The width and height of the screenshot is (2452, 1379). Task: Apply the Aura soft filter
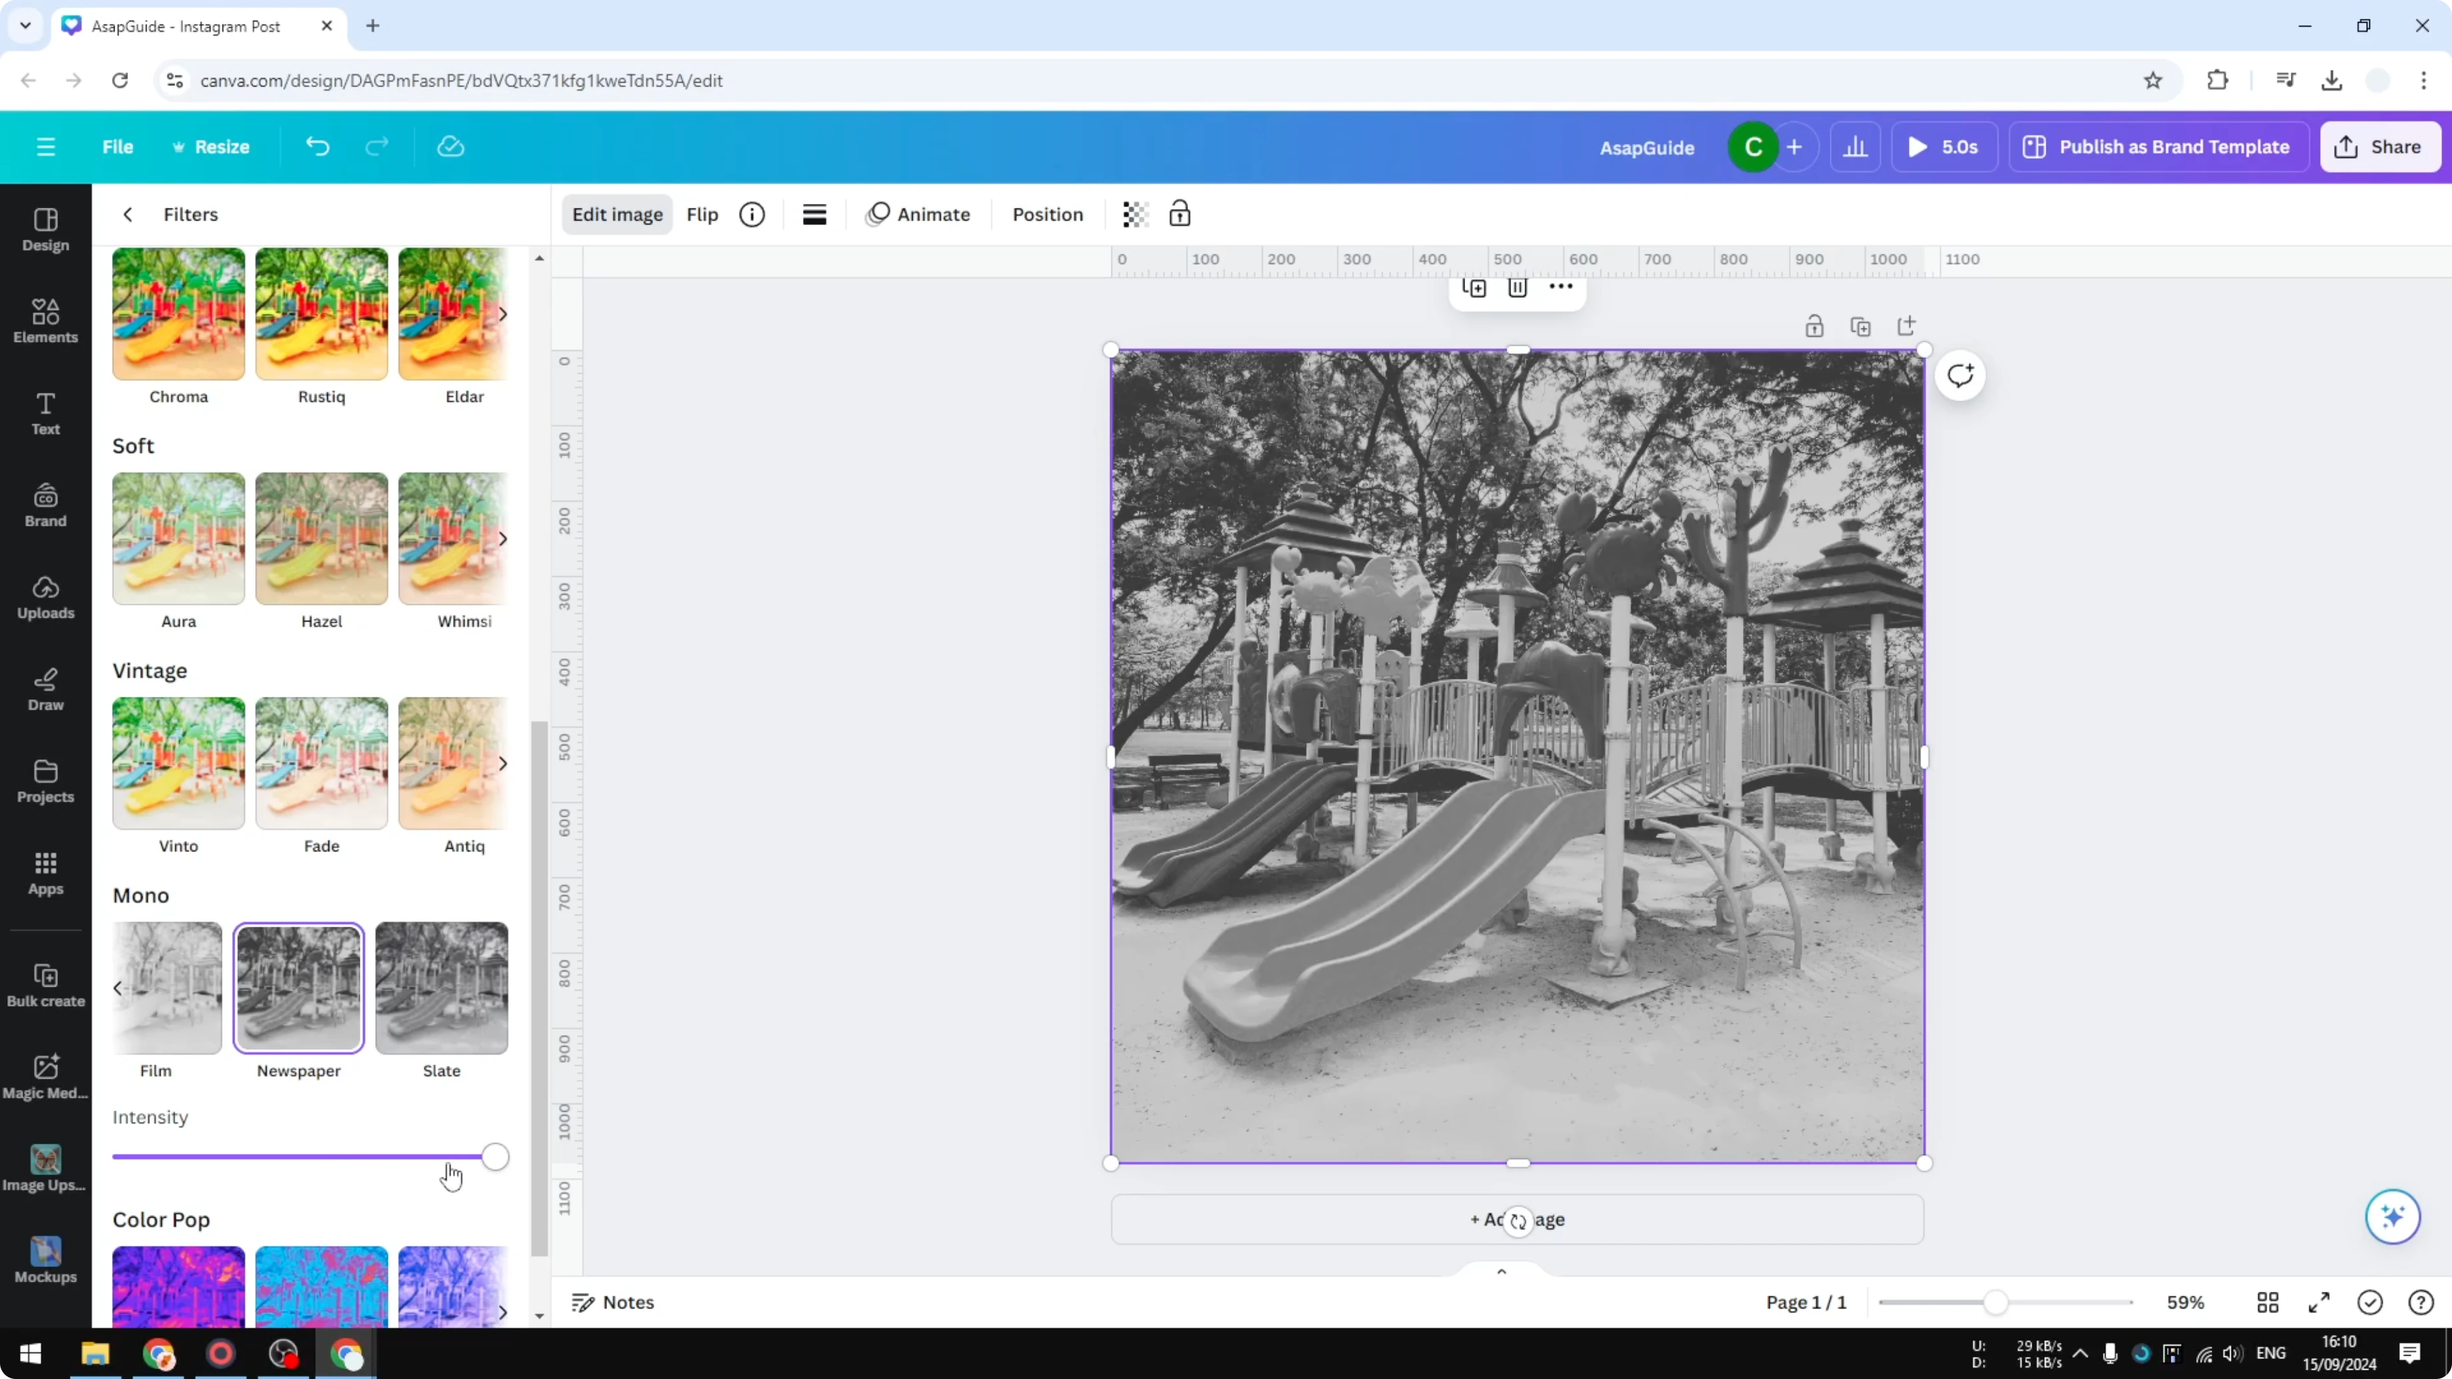point(179,539)
